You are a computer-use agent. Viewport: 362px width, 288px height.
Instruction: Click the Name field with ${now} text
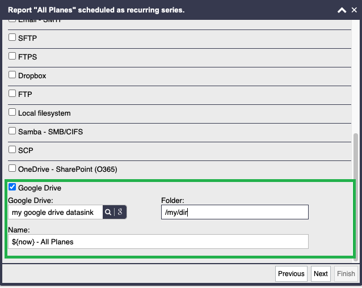click(158, 242)
